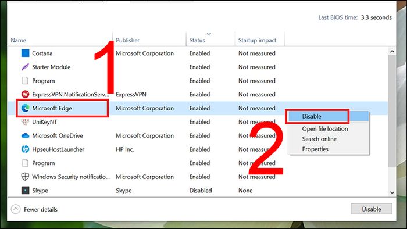The width and height of the screenshot is (407, 229).
Task: Click the scrollbar down arrow
Action: point(392,192)
